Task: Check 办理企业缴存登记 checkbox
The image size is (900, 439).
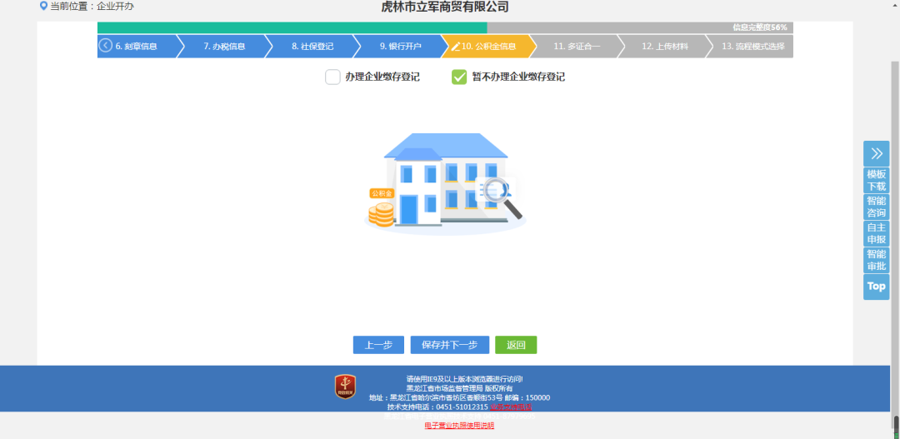Action: point(332,77)
